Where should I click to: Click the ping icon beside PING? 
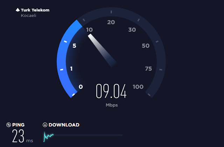click(x=8, y=125)
